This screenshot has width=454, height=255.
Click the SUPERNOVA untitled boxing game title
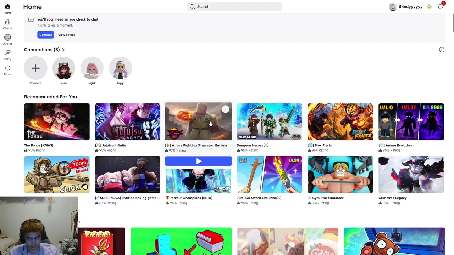coord(128,198)
